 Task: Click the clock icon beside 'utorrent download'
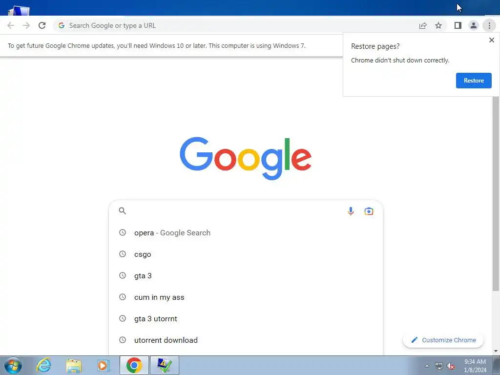click(x=123, y=340)
